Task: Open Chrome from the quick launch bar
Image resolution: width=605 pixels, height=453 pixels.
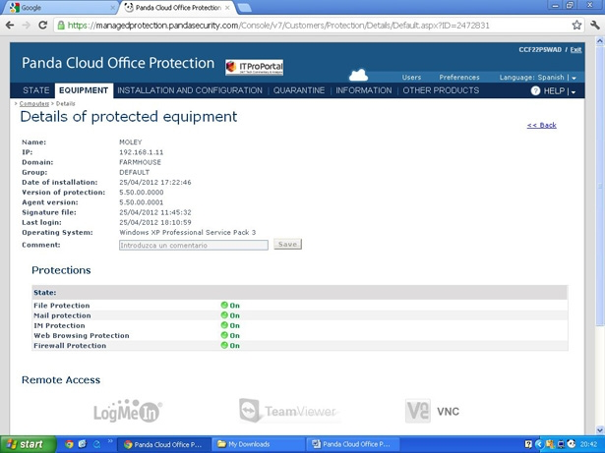Action: click(69, 444)
